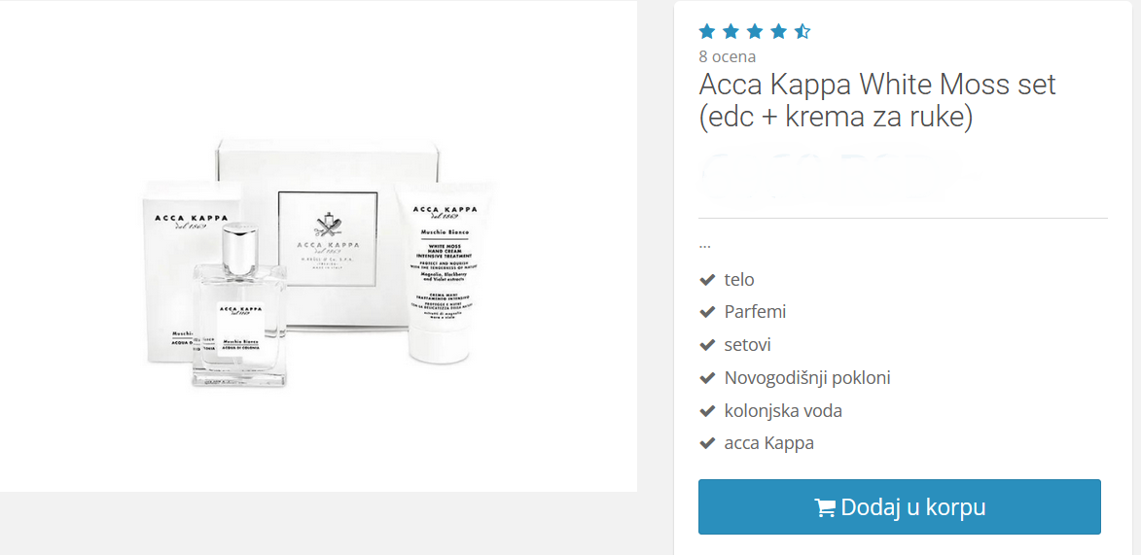
Task: Click the fourth rating star
Action: [778, 31]
